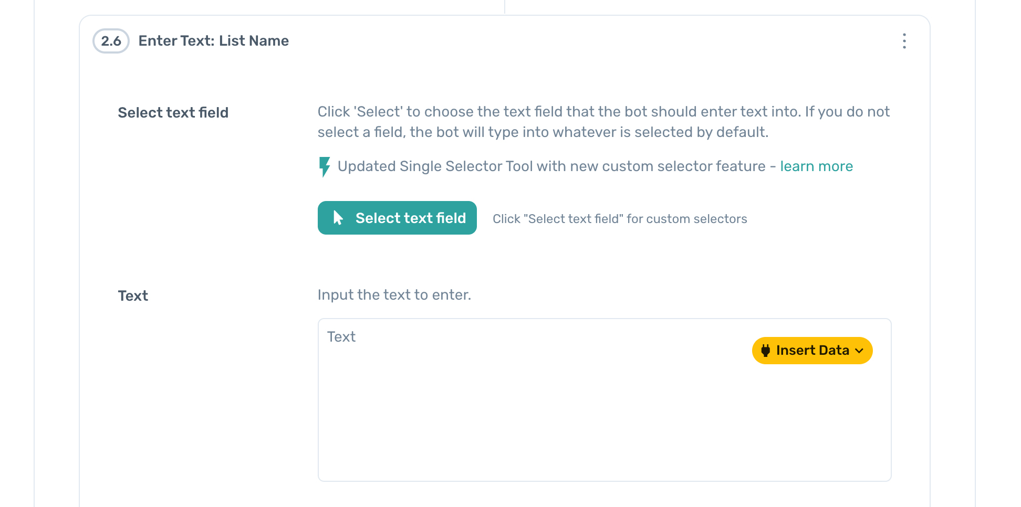
Task: Click the 2.6 step number badge
Action: tap(111, 41)
